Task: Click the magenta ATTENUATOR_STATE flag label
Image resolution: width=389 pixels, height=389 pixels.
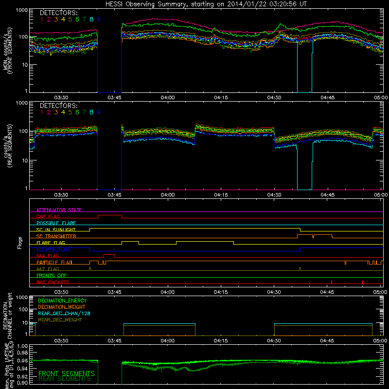Action: click(59, 210)
